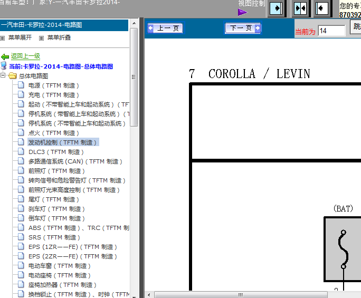361x298 pixels.
Task: Open 点火 (TFTM 制造) diagram
Action: click(x=53, y=133)
